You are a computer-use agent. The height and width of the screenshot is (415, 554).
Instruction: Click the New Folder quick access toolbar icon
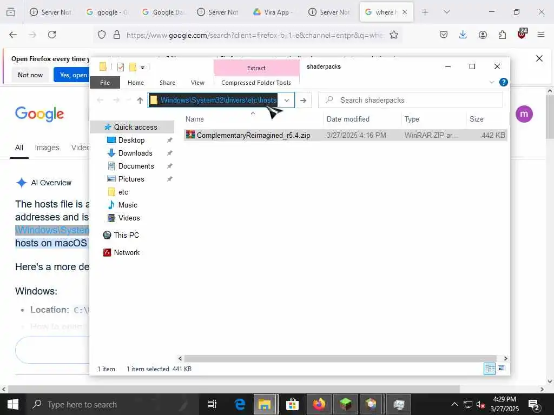coord(133,66)
